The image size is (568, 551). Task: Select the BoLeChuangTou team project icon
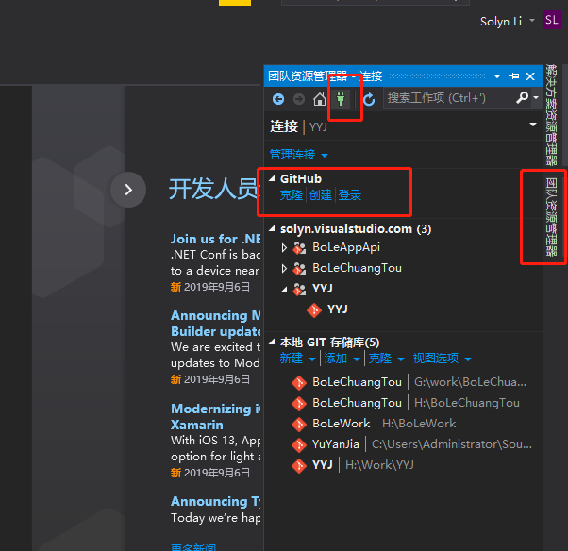tap(300, 269)
